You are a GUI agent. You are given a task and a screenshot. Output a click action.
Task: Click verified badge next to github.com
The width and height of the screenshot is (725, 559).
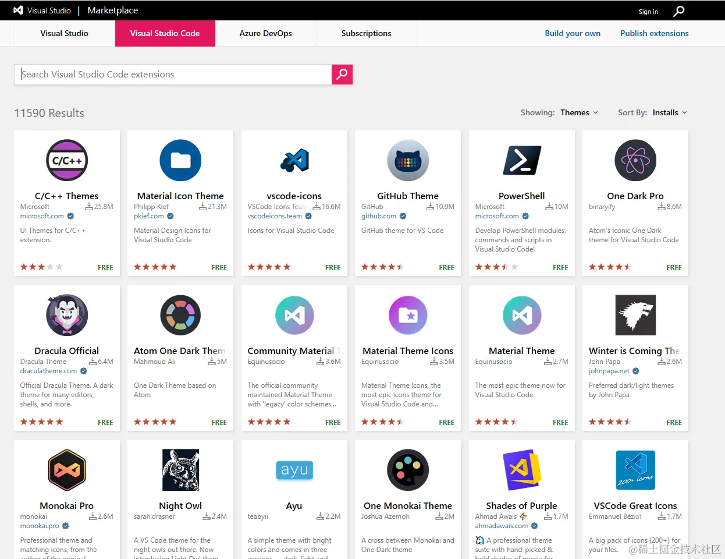[x=403, y=216]
